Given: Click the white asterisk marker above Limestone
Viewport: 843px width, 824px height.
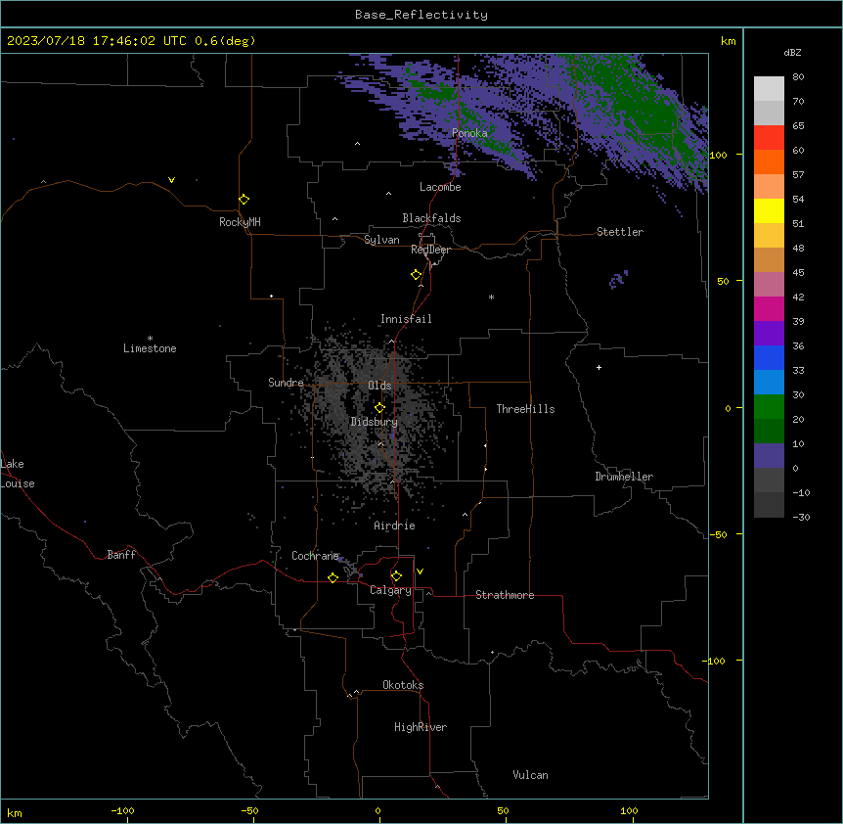Looking at the screenshot, I should point(150,339).
